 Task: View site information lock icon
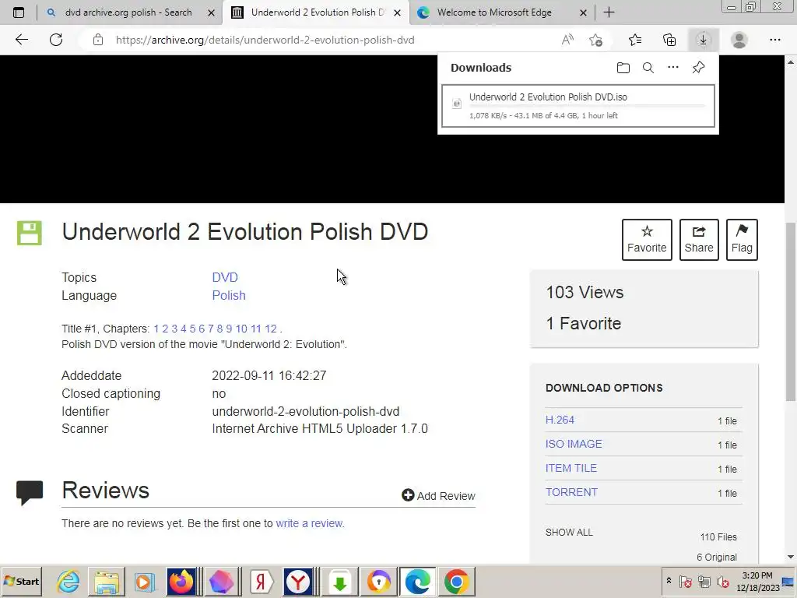coord(98,40)
